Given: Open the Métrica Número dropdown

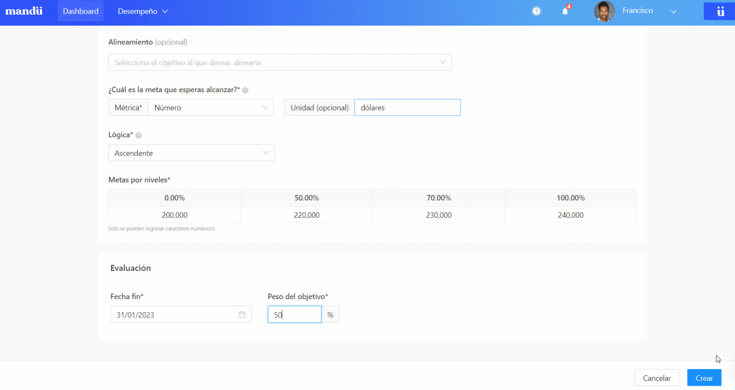Looking at the screenshot, I should [211, 107].
